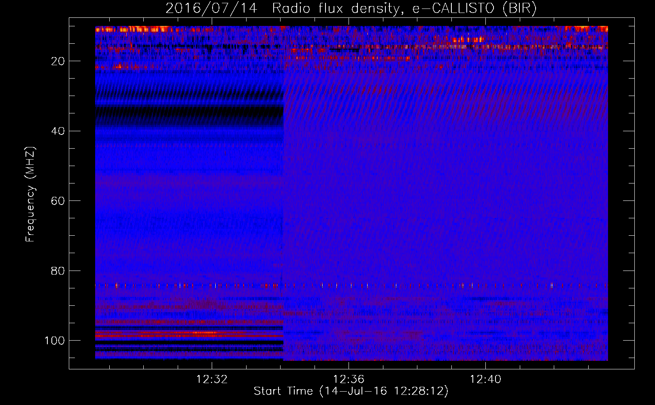This screenshot has height=405, width=655.
Task: Click the '20' frequency tick label
Action: 58,61
